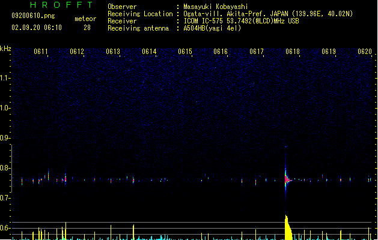Click time marker 0618
378x240 pixels.
click(293, 52)
